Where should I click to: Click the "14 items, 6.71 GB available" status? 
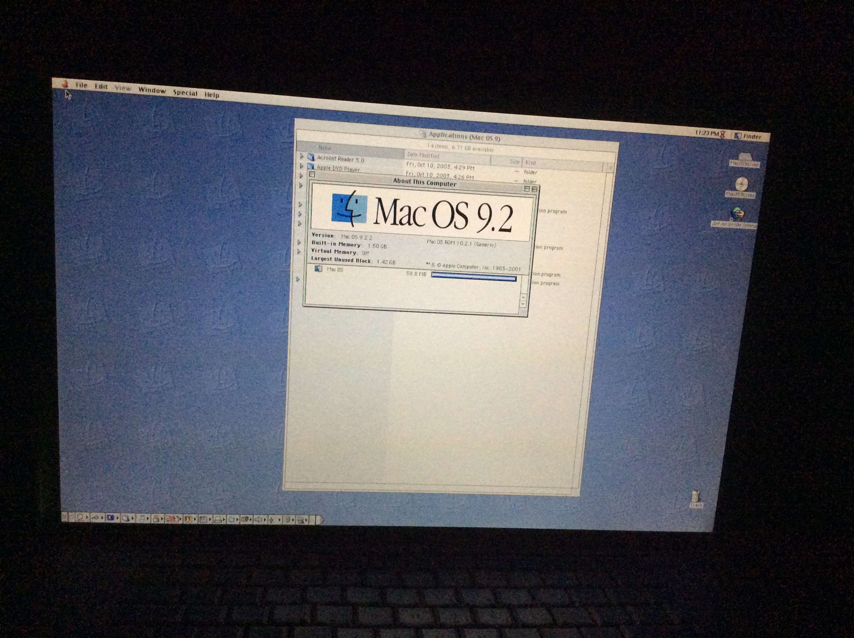(460, 147)
